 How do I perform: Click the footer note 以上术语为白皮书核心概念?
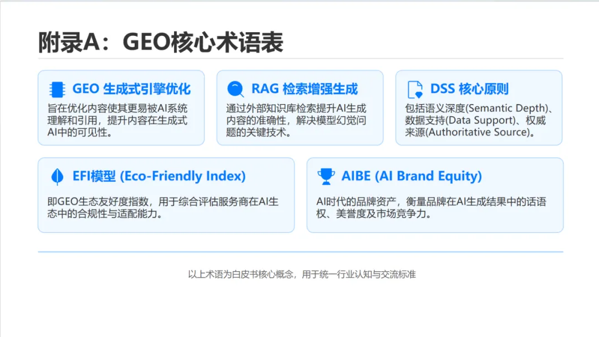(x=302, y=274)
